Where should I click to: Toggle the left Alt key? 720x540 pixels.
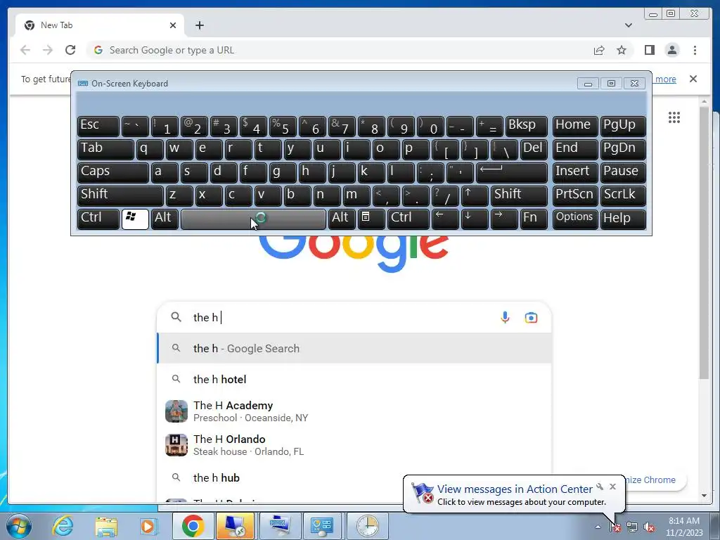tap(165, 219)
